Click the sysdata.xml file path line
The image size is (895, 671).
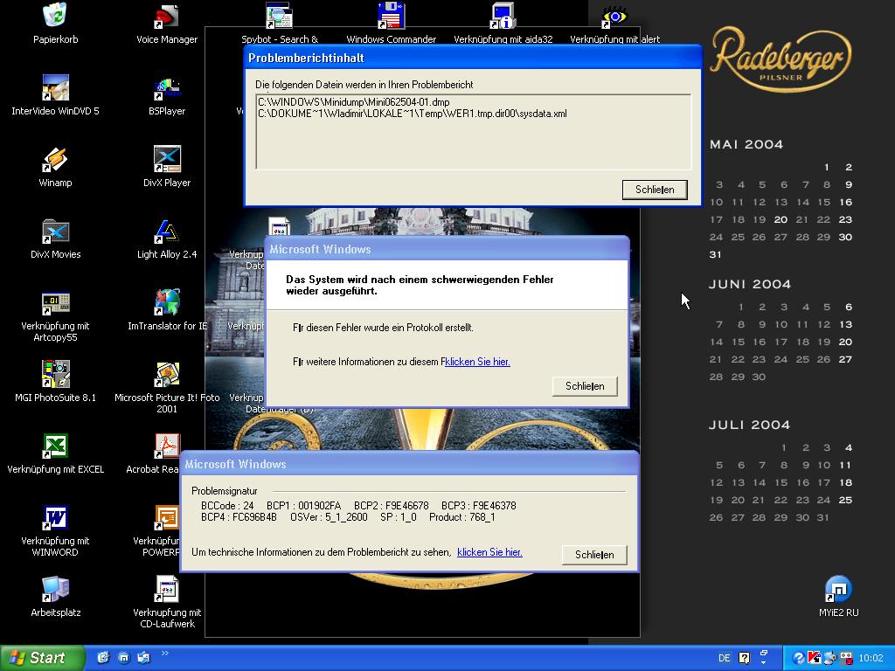click(x=413, y=114)
